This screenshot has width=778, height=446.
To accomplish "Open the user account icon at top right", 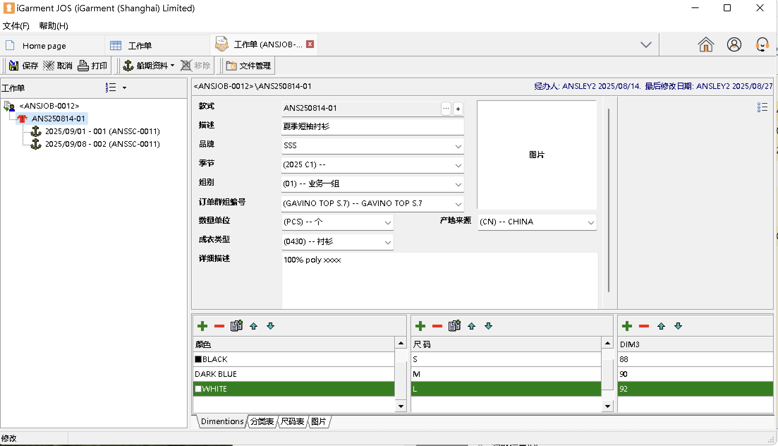I will [x=734, y=45].
